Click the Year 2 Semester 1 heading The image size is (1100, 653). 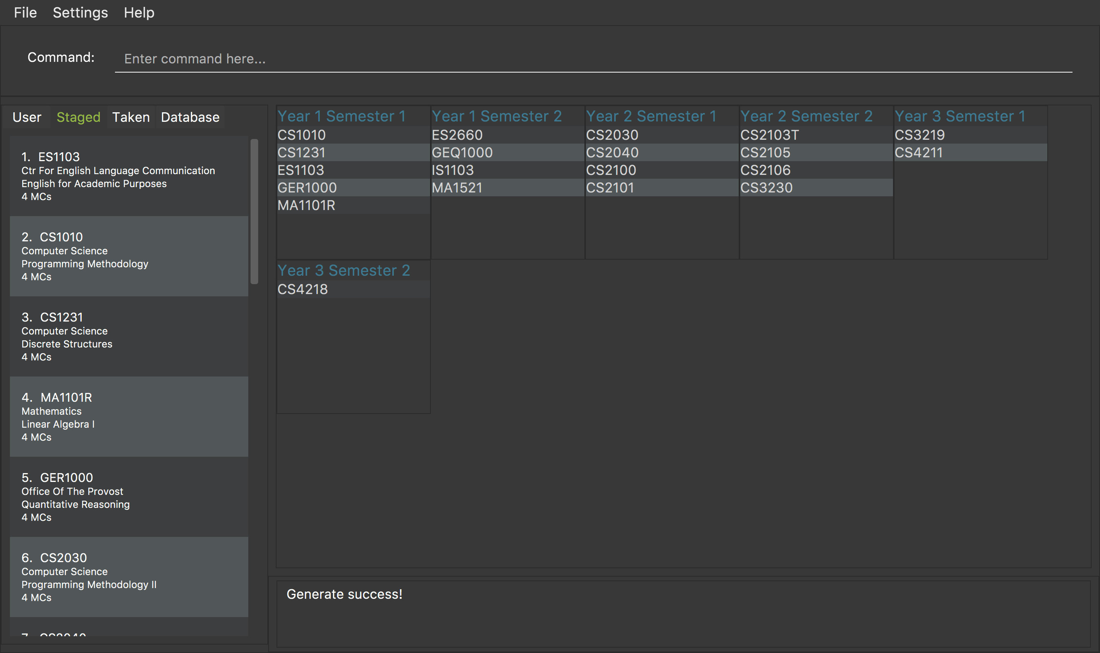[651, 116]
